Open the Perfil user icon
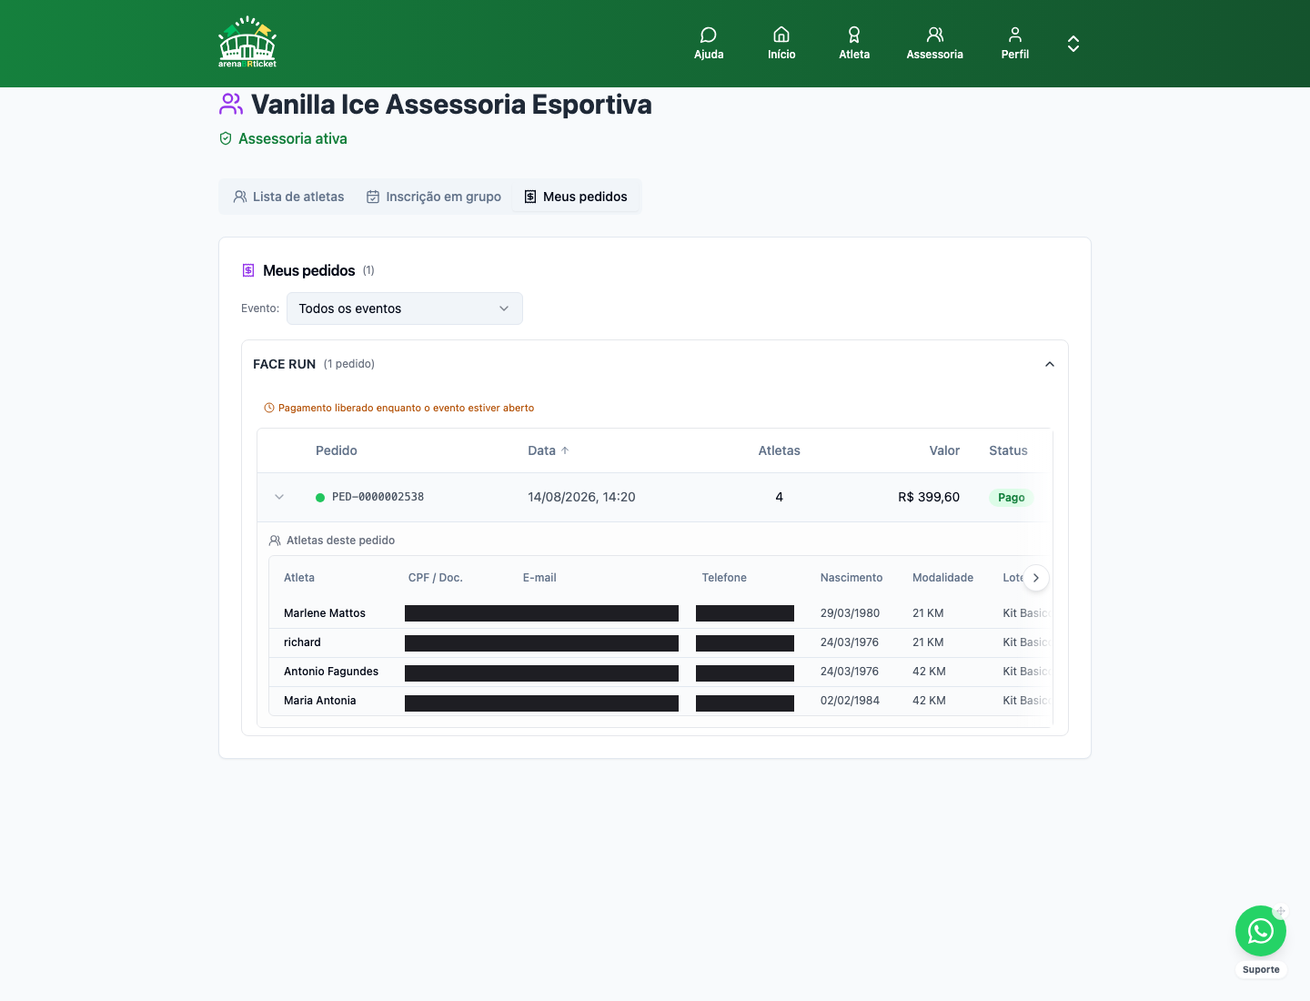 (x=1015, y=35)
